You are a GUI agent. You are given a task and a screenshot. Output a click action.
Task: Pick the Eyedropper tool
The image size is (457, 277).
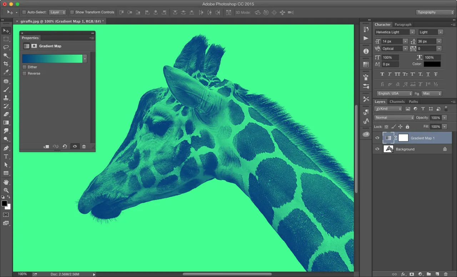6,72
